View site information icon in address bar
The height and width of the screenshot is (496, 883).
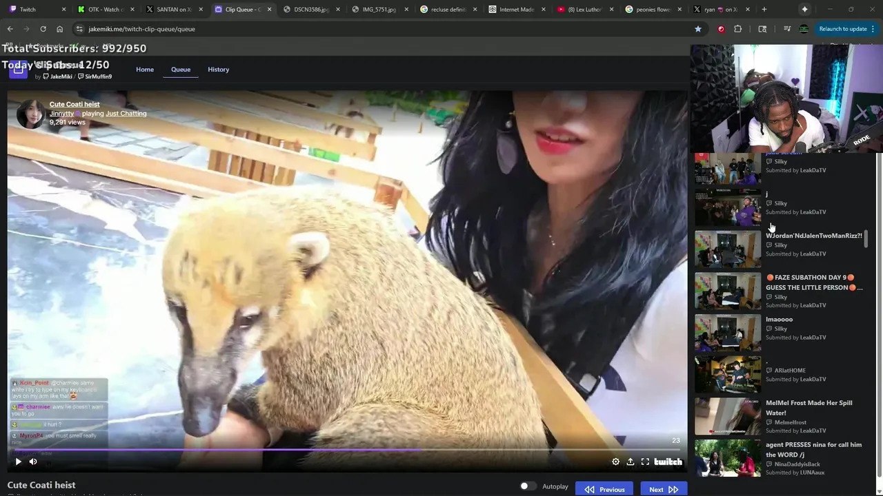(x=79, y=29)
